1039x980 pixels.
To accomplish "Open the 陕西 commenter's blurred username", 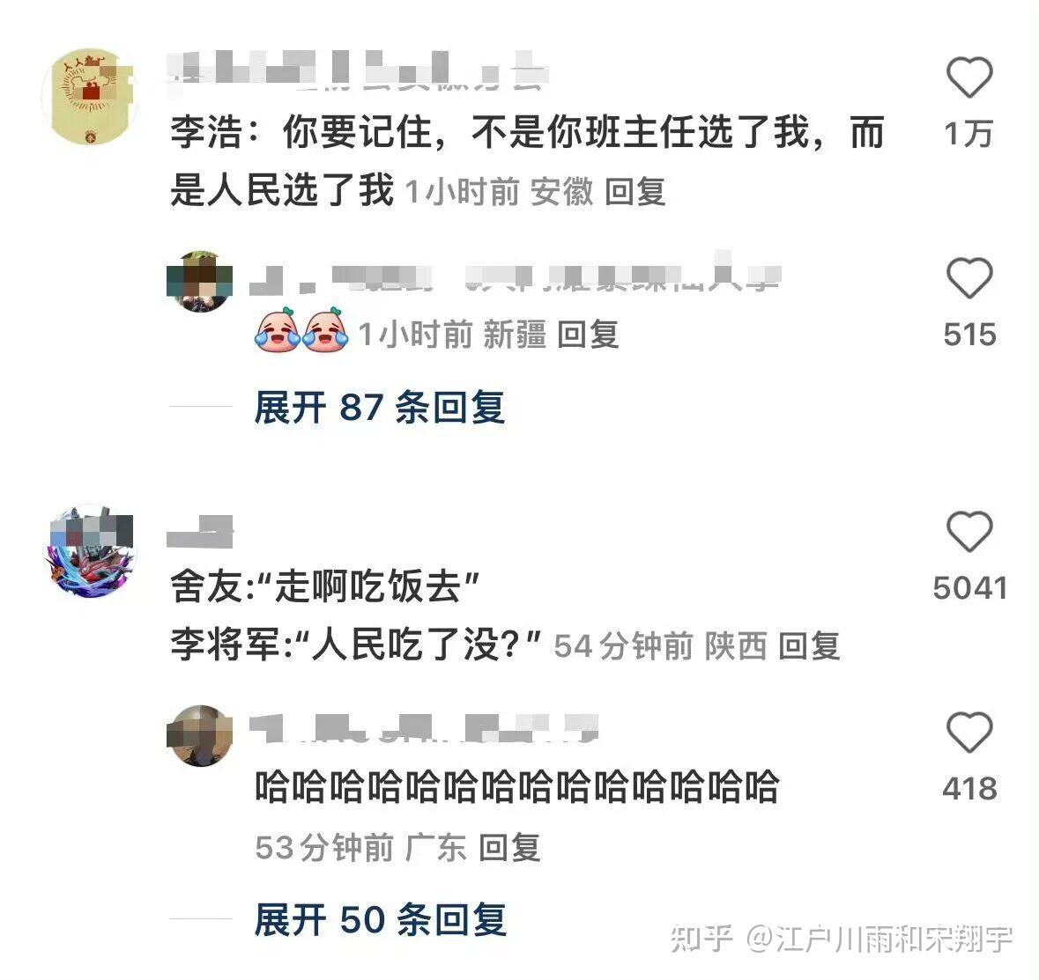I will click(200, 532).
